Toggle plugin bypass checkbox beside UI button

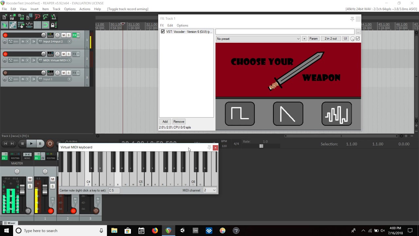coord(358,39)
